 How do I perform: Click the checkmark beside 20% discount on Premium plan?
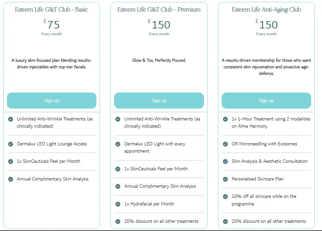[118, 221]
